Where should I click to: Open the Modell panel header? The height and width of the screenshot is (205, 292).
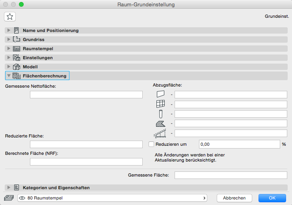pyautogui.click(x=30, y=67)
